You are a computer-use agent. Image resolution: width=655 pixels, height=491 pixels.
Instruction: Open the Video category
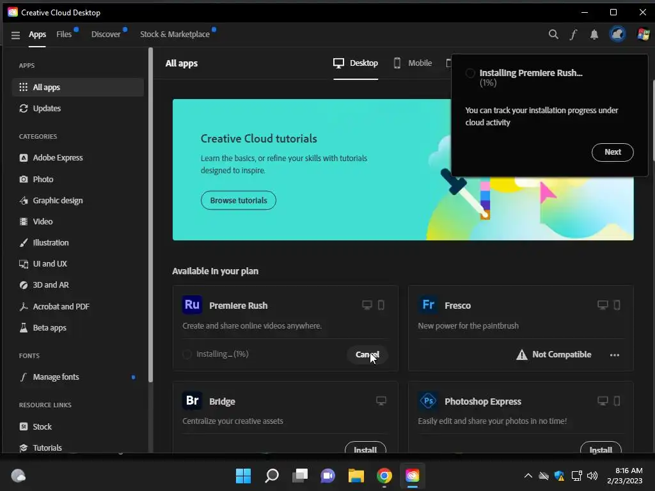coord(77,222)
